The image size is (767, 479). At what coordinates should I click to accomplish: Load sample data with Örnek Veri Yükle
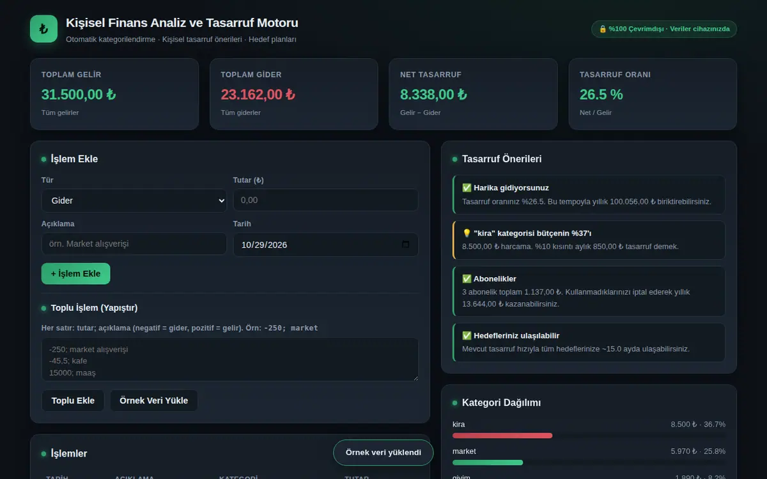(154, 400)
